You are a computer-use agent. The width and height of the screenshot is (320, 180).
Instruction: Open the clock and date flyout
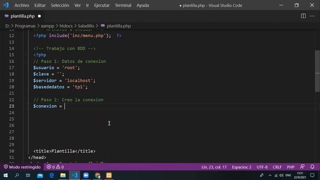pyautogui.click(x=300, y=175)
